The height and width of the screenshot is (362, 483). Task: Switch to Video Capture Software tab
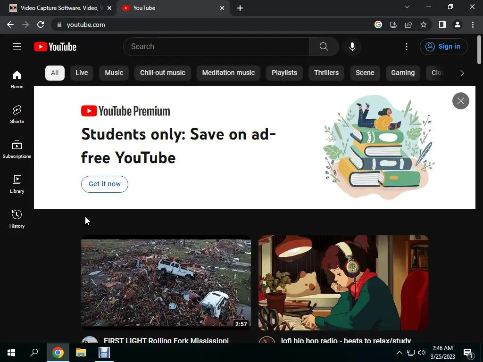58,8
